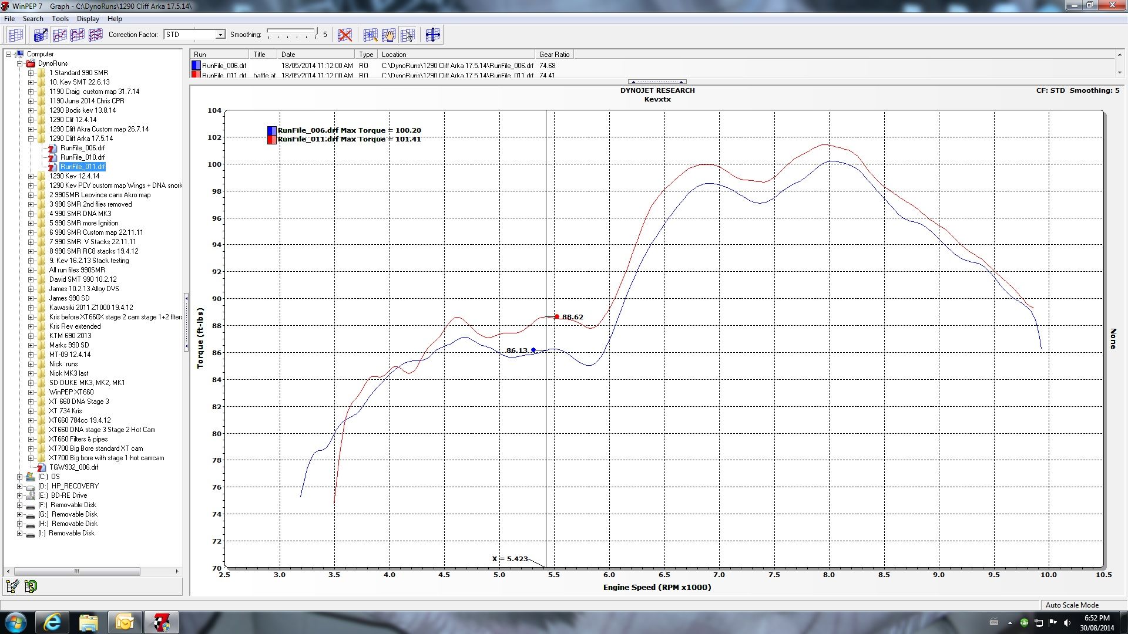Open Outlook from taskbar
Viewport: 1128px width, 634px height.
(x=125, y=622)
